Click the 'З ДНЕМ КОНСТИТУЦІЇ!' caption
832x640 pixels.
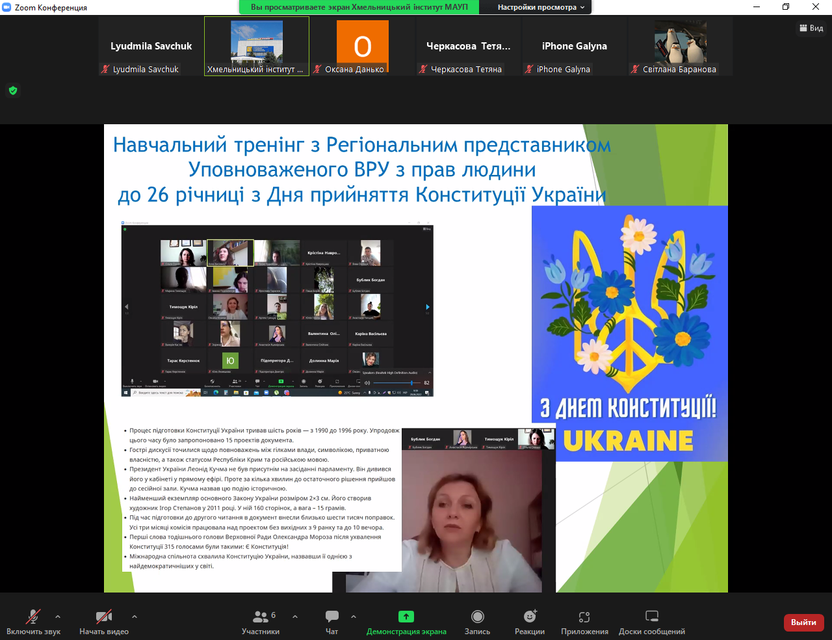click(629, 408)
